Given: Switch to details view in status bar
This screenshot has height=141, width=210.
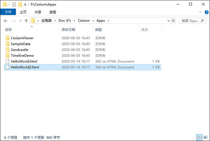Looking at the screenshot, I should point(199,137).
